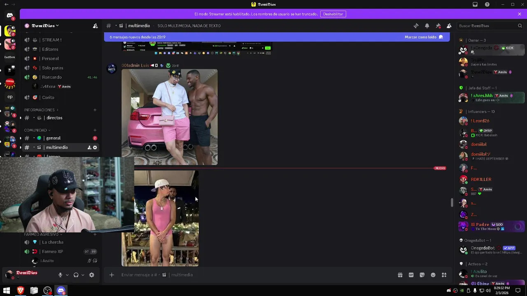The image size is (527, 296).
Task: Open member ! xAres.hhh profile
Action: [492, 97]
